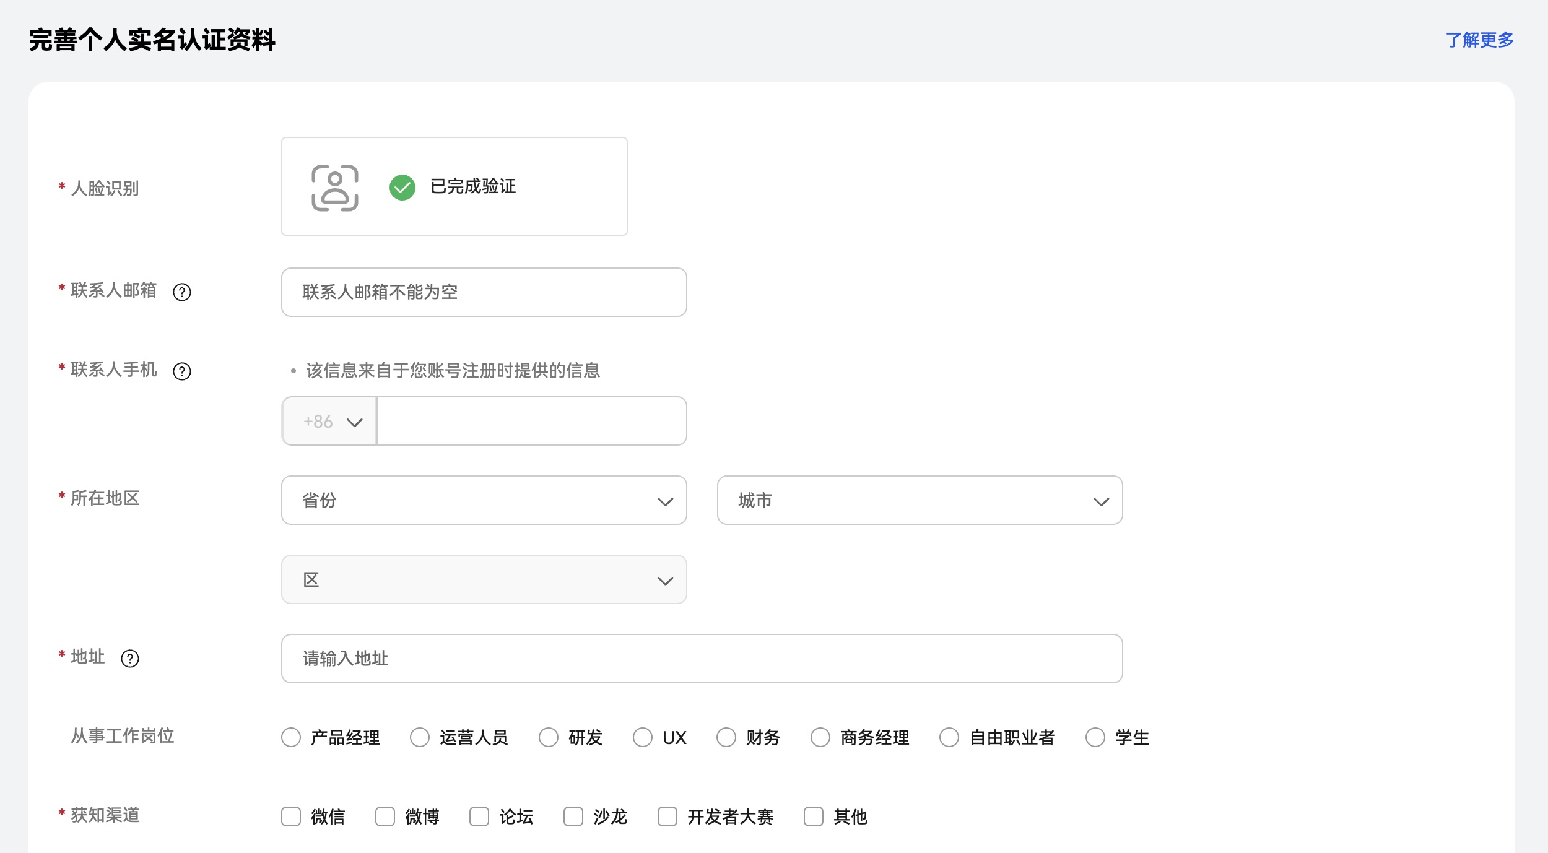Click the green verification checkmark icon
Viewport: 1548px width, 853px height.
pos(401,186)
